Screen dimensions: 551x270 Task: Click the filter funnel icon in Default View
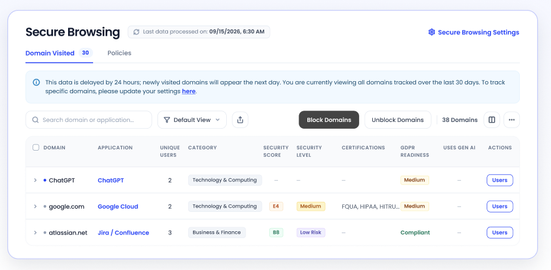[167, 120]
